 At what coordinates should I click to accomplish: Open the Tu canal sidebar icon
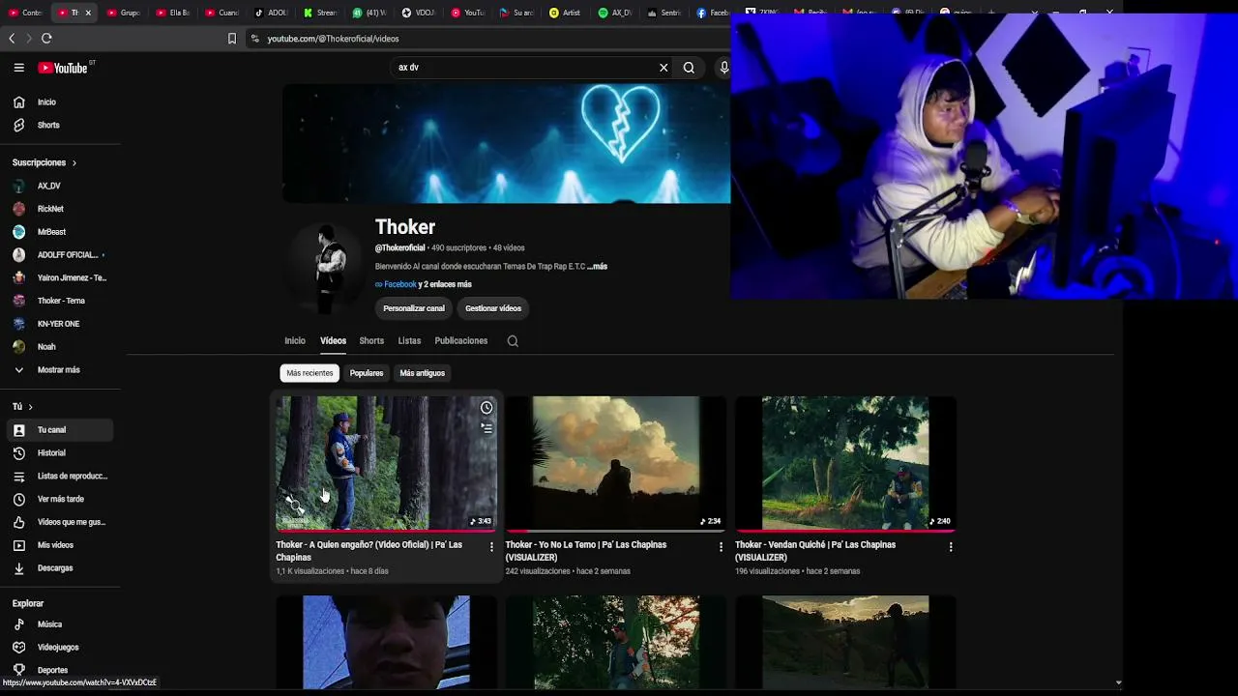point(18,430)
